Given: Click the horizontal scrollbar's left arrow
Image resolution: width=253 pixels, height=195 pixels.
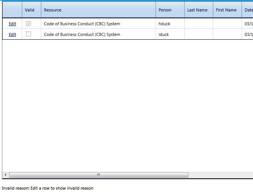Looking at the screenshot, I should point(5,175).
